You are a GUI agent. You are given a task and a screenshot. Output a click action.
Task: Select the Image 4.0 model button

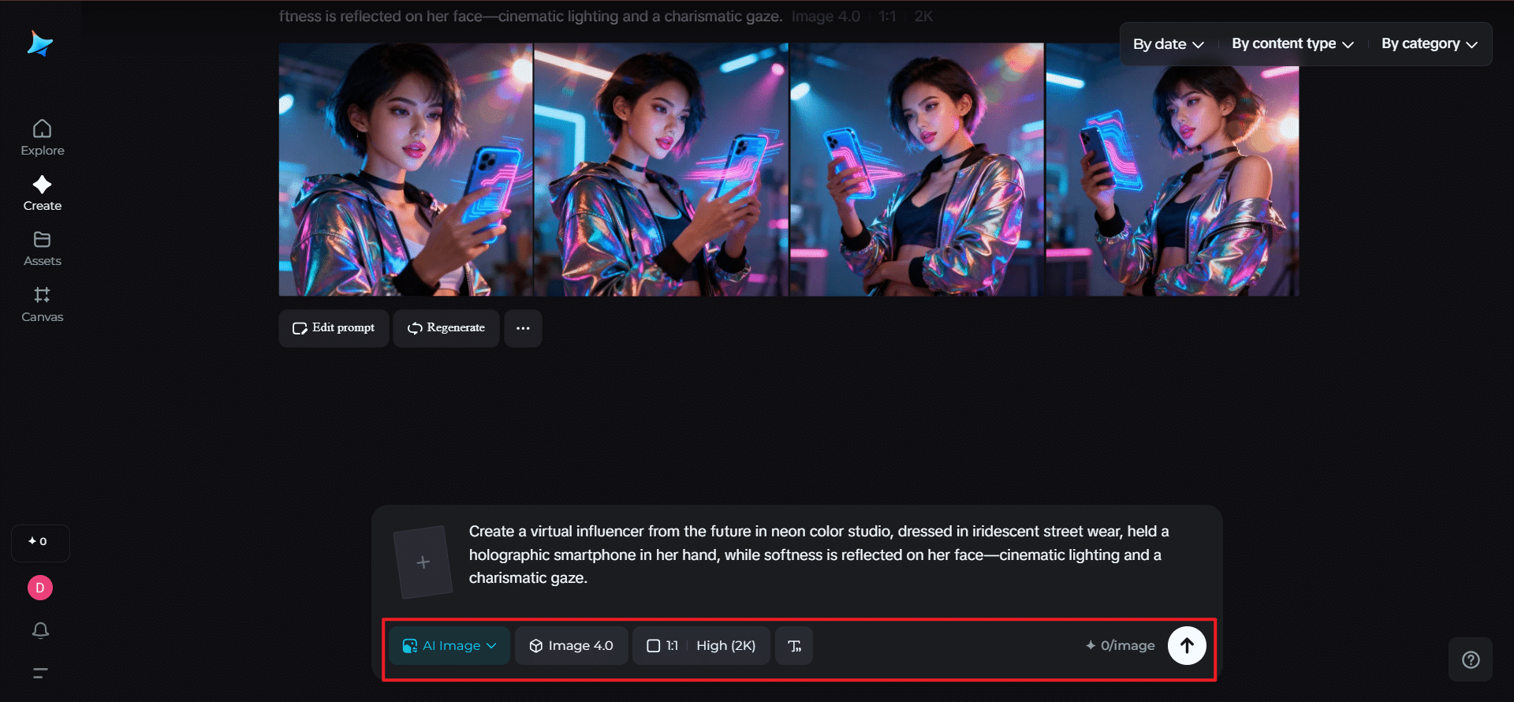572,646
